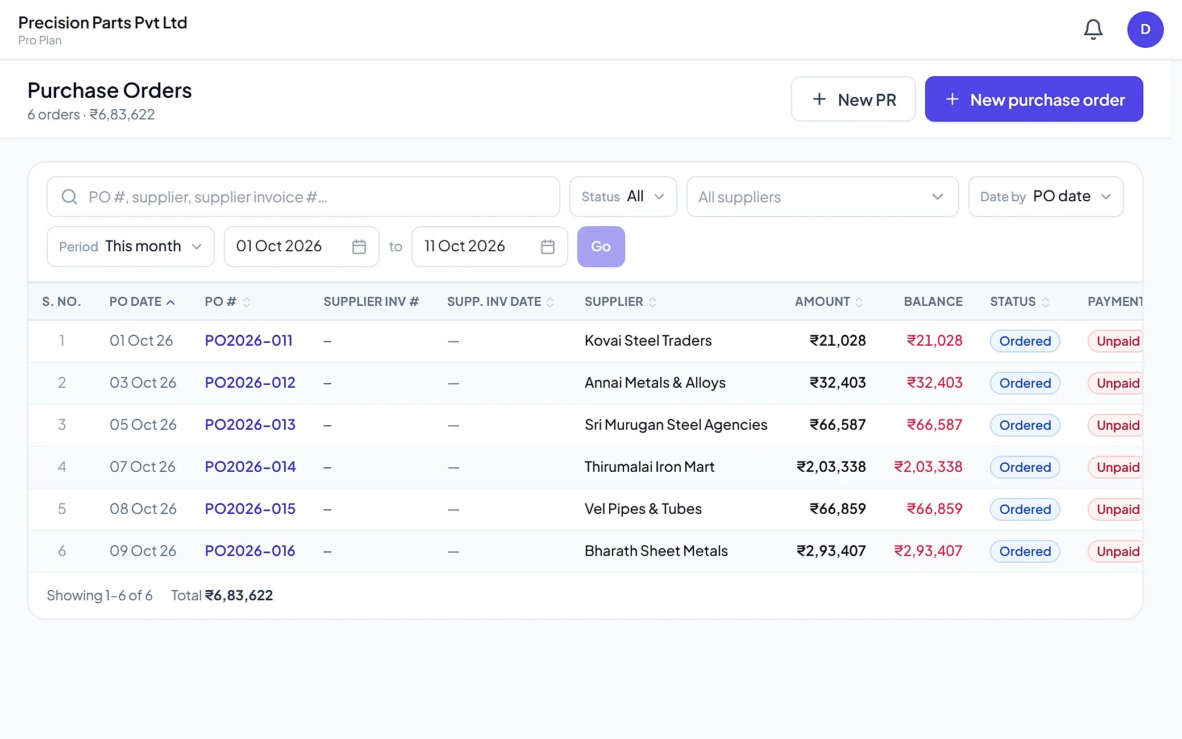Sort by Supplier column
This screenshot has width=1182, height=739.
(x=620, y=302)
